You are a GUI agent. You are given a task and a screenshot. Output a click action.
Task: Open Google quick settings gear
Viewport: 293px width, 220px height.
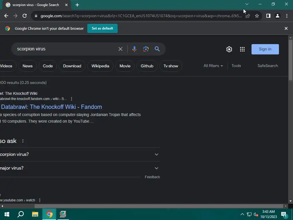click(229, 49)
